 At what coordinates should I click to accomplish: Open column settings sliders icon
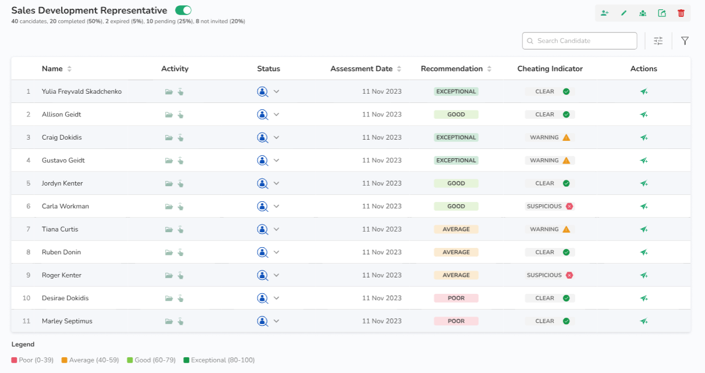658,41
